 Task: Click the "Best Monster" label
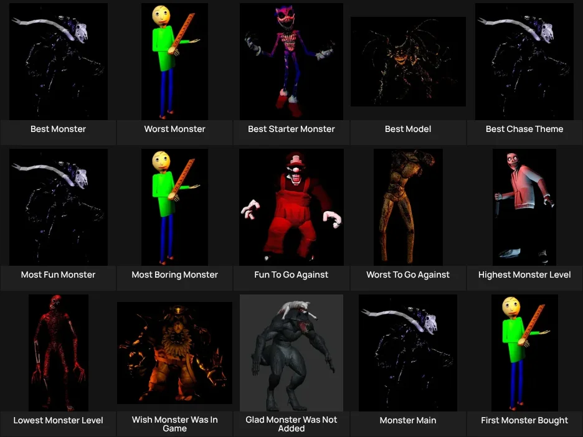[58, 129]
